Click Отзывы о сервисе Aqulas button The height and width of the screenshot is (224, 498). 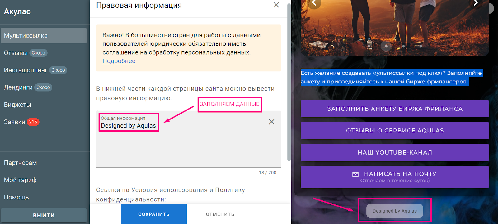pyautogui.click(x=395, y=131)
